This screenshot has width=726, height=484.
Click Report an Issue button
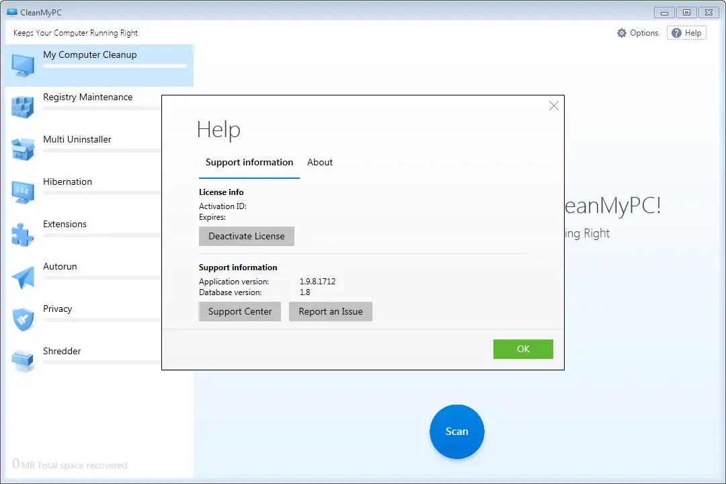tap(331, 312)
